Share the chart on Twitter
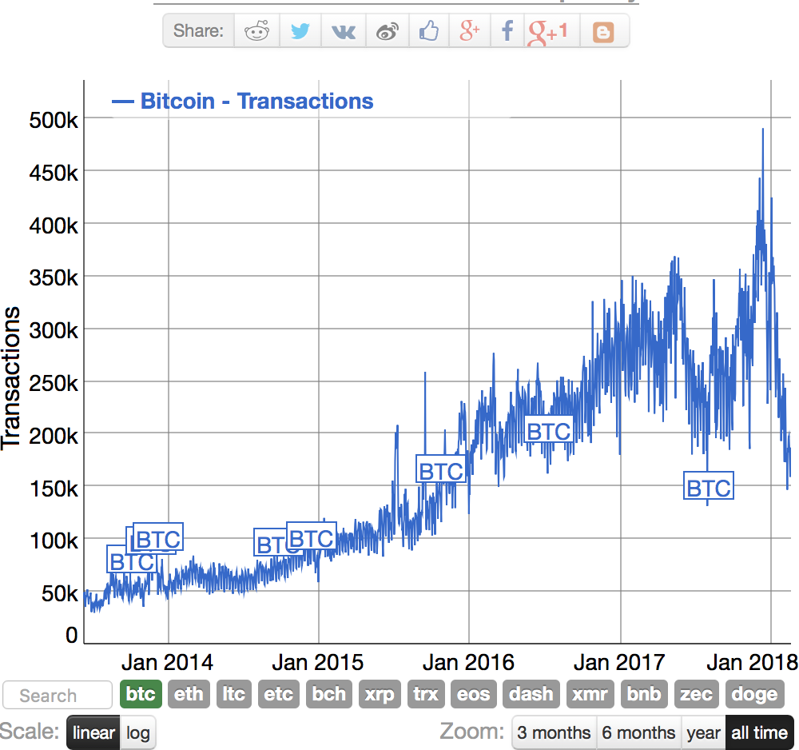Viewport: 799px width, 750px height. coord(300,31)
